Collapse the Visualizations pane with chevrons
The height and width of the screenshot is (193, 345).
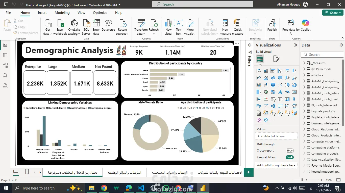295,45
